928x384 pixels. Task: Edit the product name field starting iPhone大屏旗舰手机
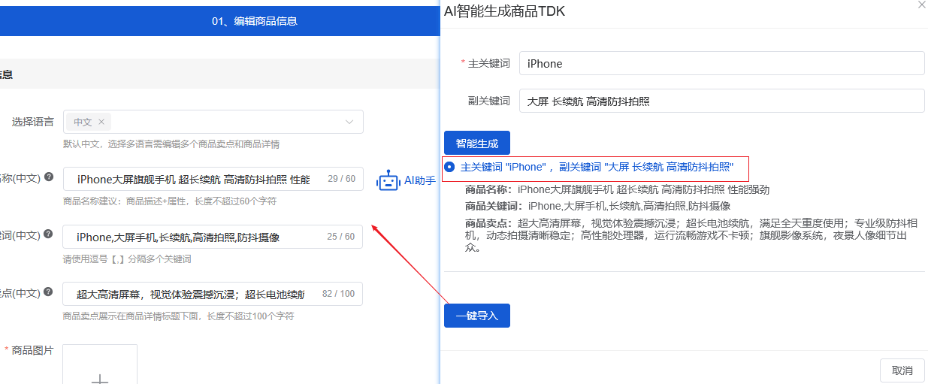coord(213,179)
